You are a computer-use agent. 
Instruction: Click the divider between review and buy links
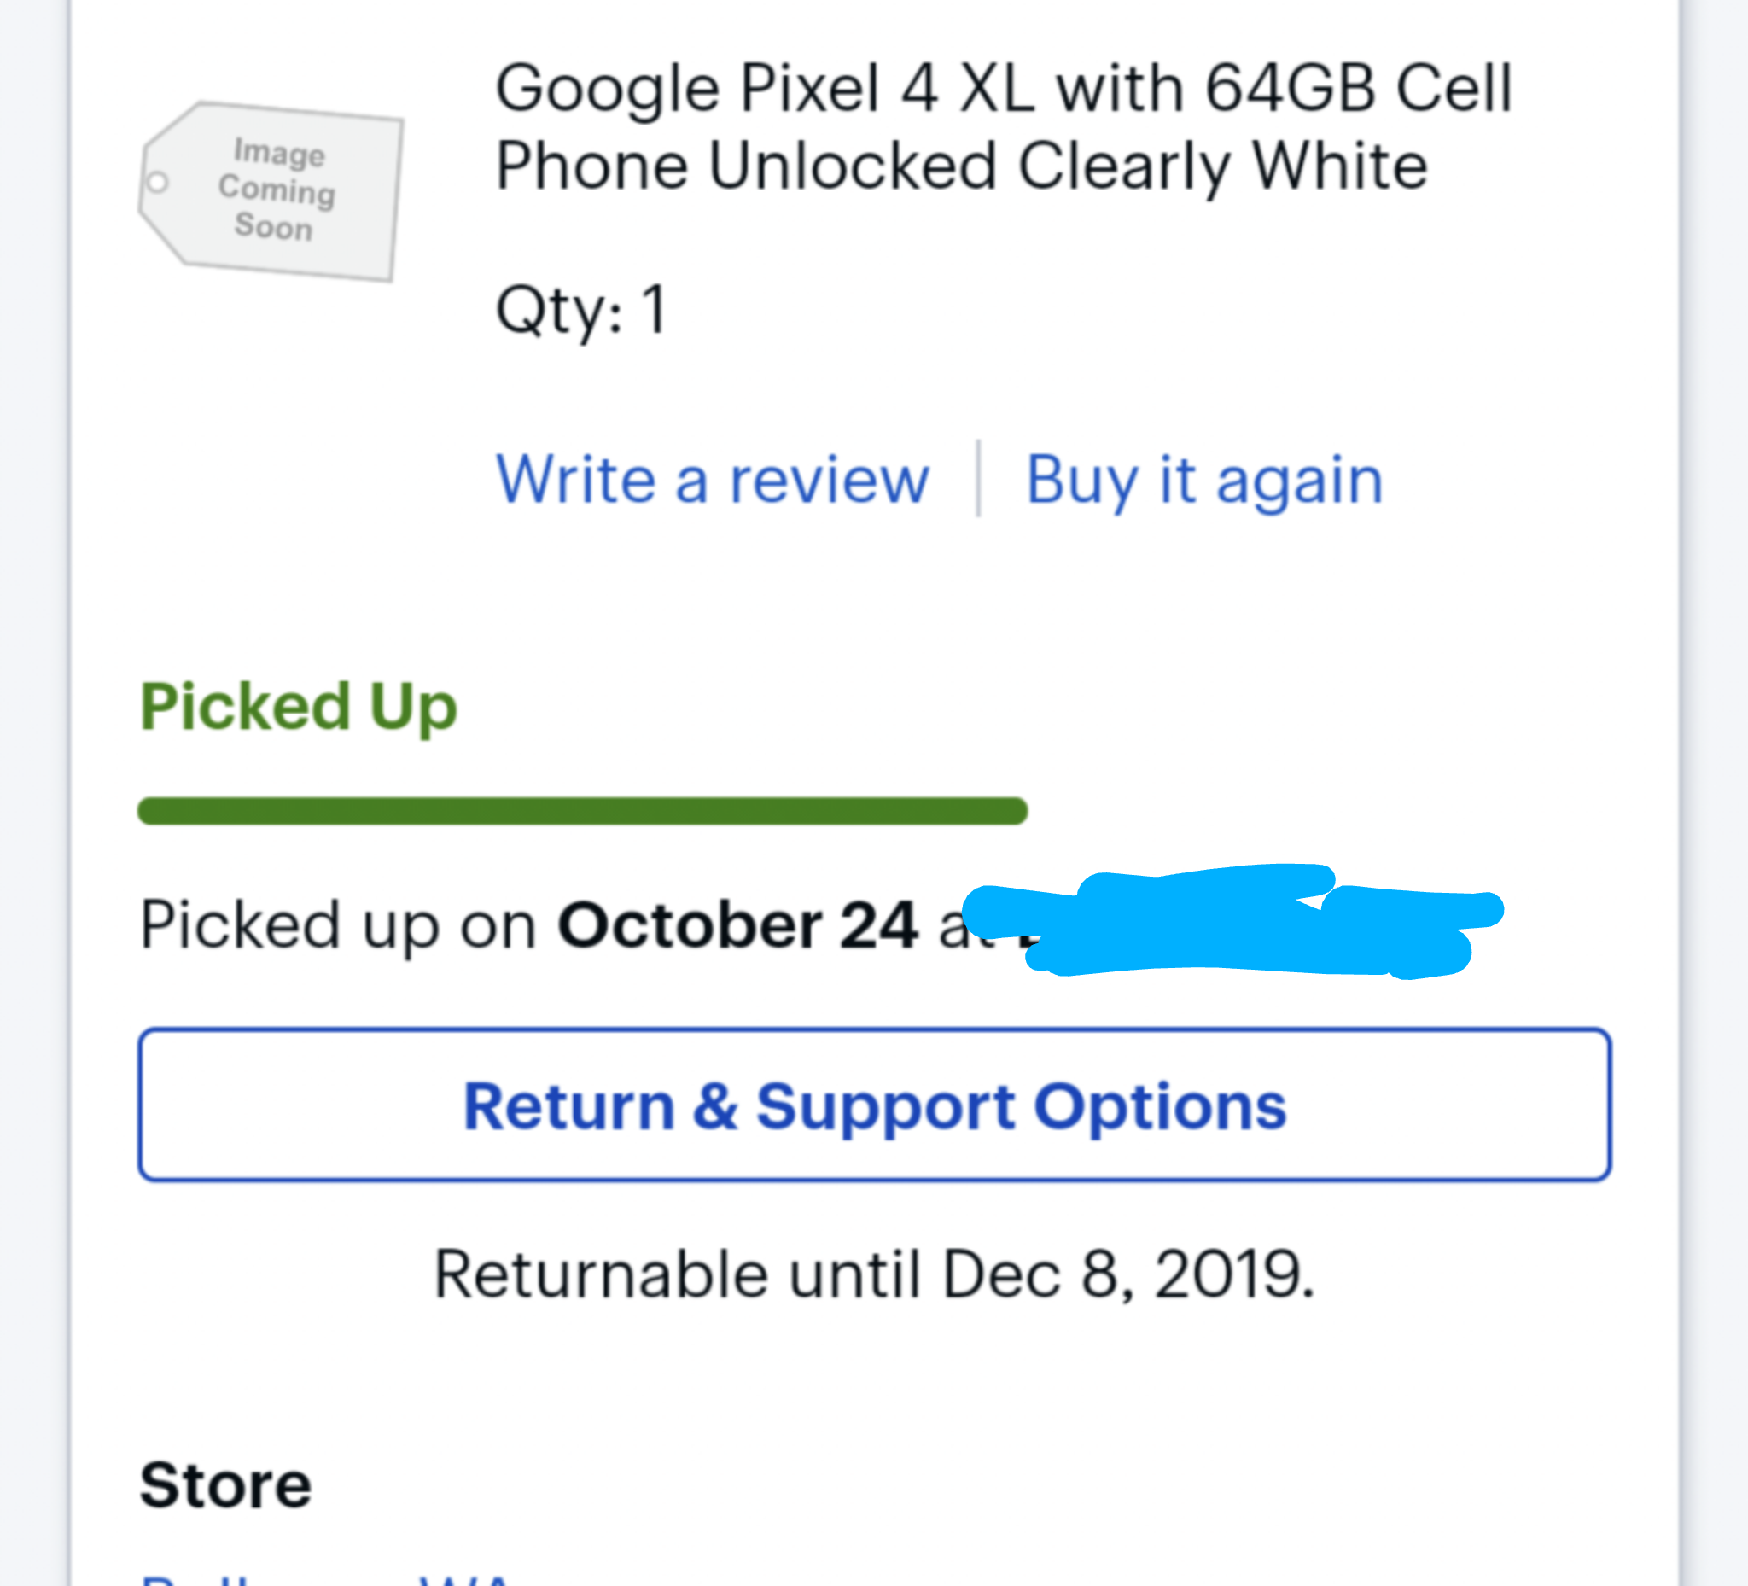click(978, 479)
